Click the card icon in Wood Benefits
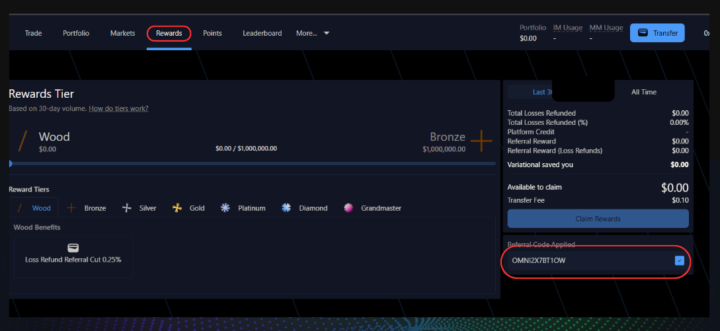The image size is (720, 331). tap(73, 248)
